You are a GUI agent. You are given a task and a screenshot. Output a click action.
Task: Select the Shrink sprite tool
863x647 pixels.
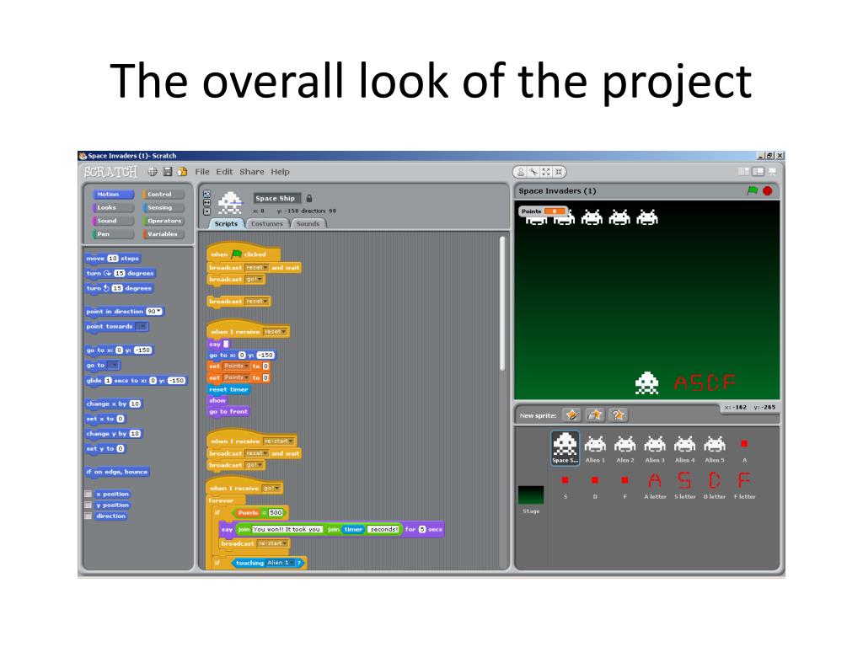(x=559, y=172)
